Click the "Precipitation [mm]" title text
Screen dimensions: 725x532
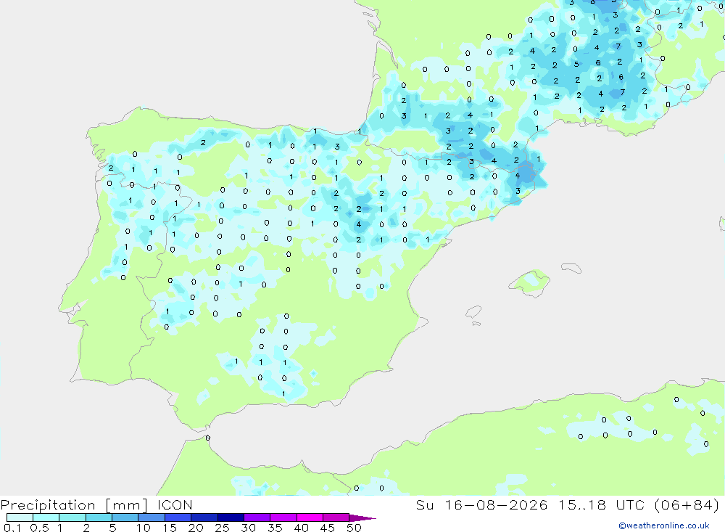[x=75, y=505]
